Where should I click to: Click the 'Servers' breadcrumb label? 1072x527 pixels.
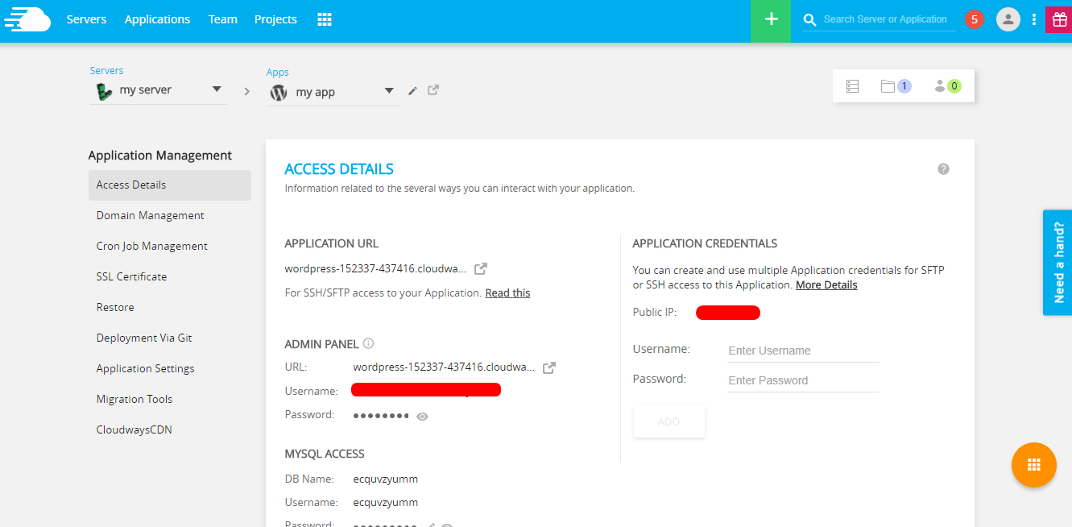tap(107, 71)
